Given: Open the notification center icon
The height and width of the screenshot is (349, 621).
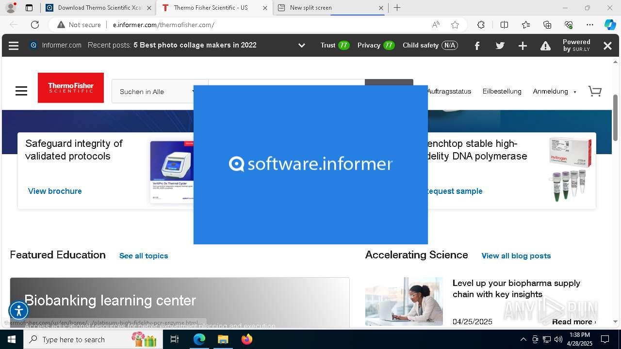Looking at the screenshot, I should [x=605, y=339].
